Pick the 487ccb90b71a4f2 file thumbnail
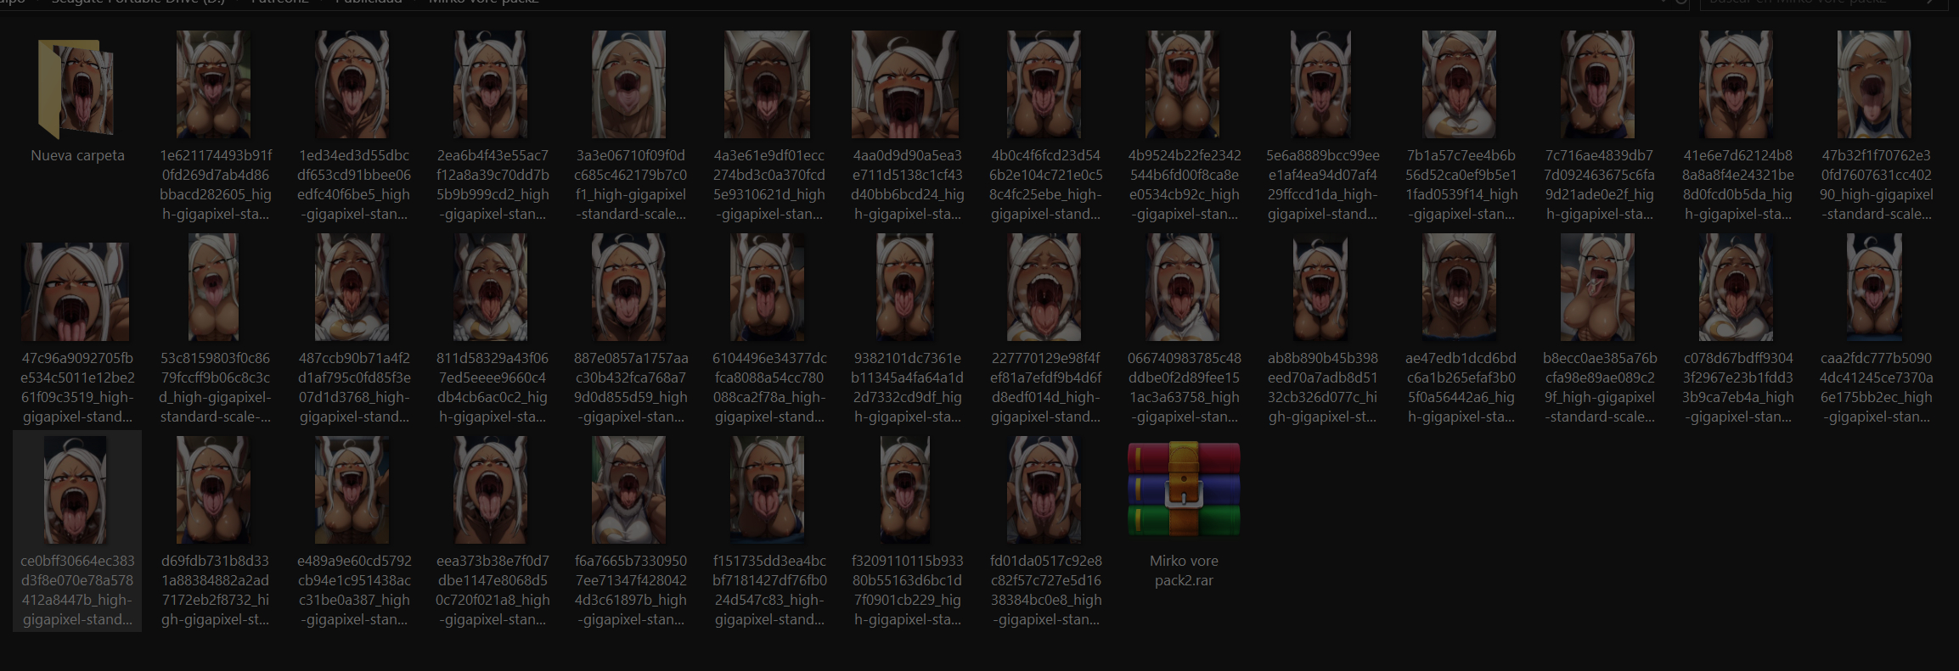Viewport: 1959px width, 671px height. (x=352, y=287)
